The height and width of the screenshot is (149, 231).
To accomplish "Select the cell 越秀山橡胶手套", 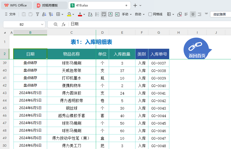I will pos(71,116).
